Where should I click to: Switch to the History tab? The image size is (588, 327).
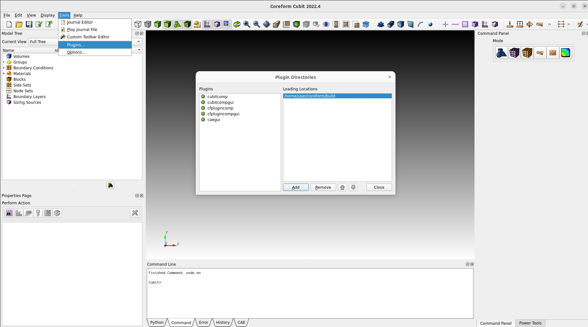click(223, 323)
